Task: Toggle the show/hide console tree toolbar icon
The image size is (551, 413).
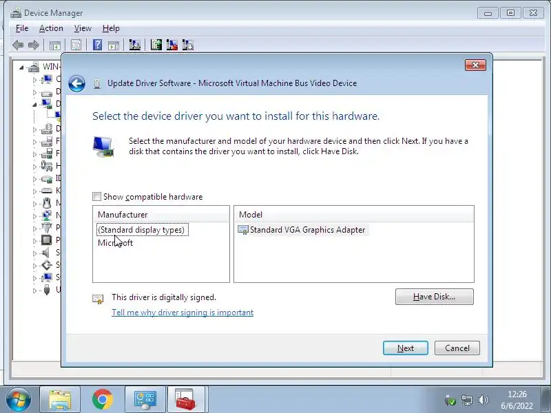Action: click(55, 45)
